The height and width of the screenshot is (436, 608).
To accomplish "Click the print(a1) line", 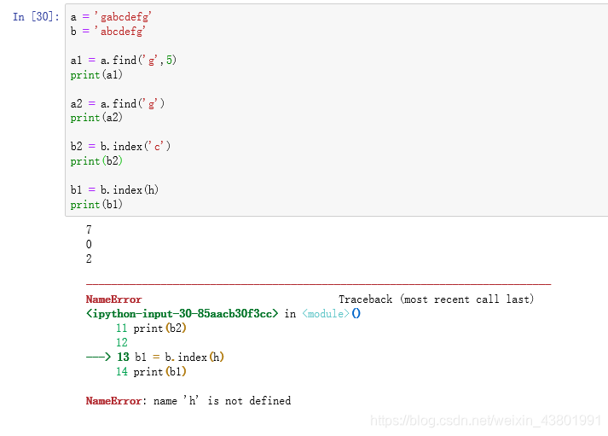I will 96,74.
